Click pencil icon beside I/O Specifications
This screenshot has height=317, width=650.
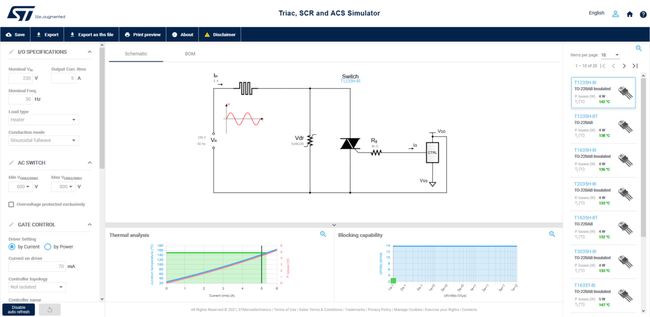(11, 52)
